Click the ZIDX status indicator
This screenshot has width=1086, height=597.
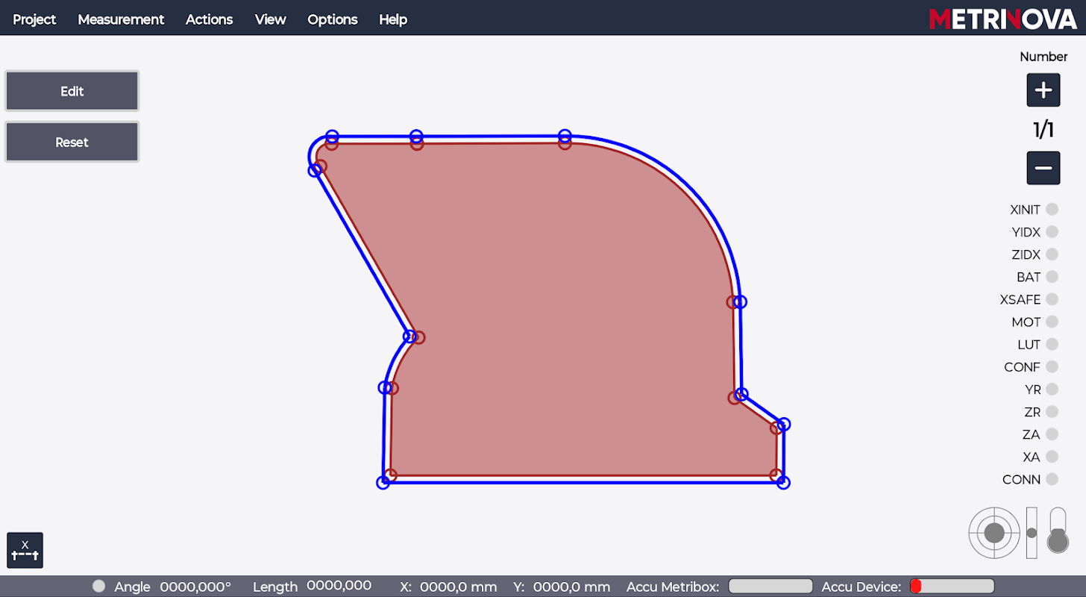click(x=1052, y=254)
